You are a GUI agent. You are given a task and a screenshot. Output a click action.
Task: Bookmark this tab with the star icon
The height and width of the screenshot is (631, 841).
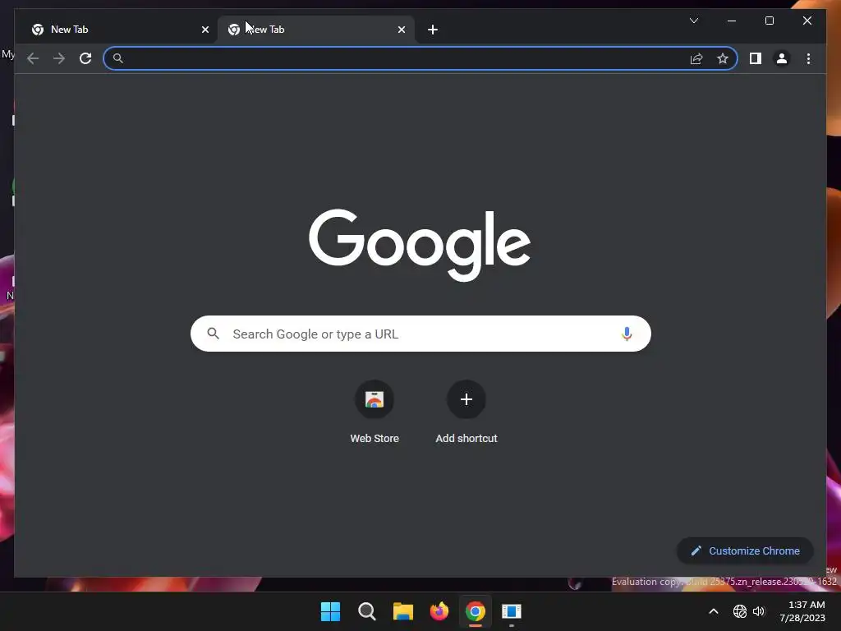[x=723, y=58]
